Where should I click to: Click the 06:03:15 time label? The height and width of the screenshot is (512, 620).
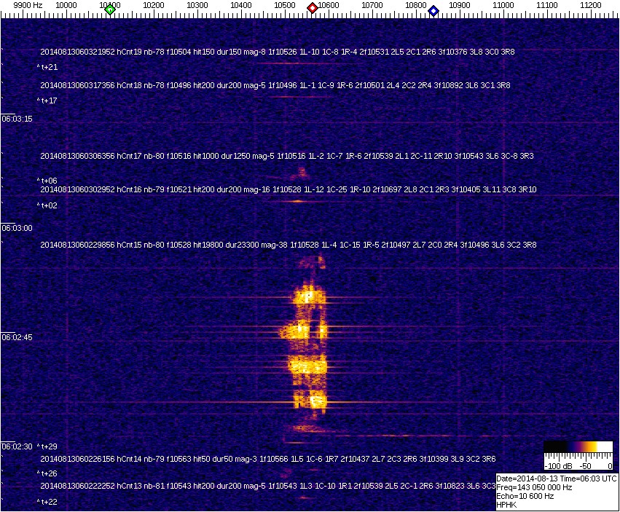(17, 119)
